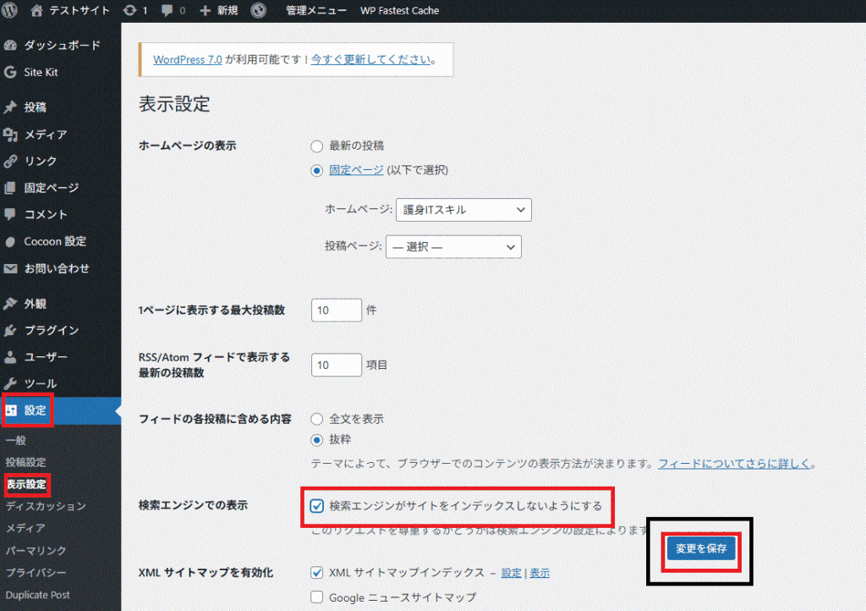Open フィードについてさらに詳しく link
The width and height of the screenshot is (866, 611).
click(734, 464)
